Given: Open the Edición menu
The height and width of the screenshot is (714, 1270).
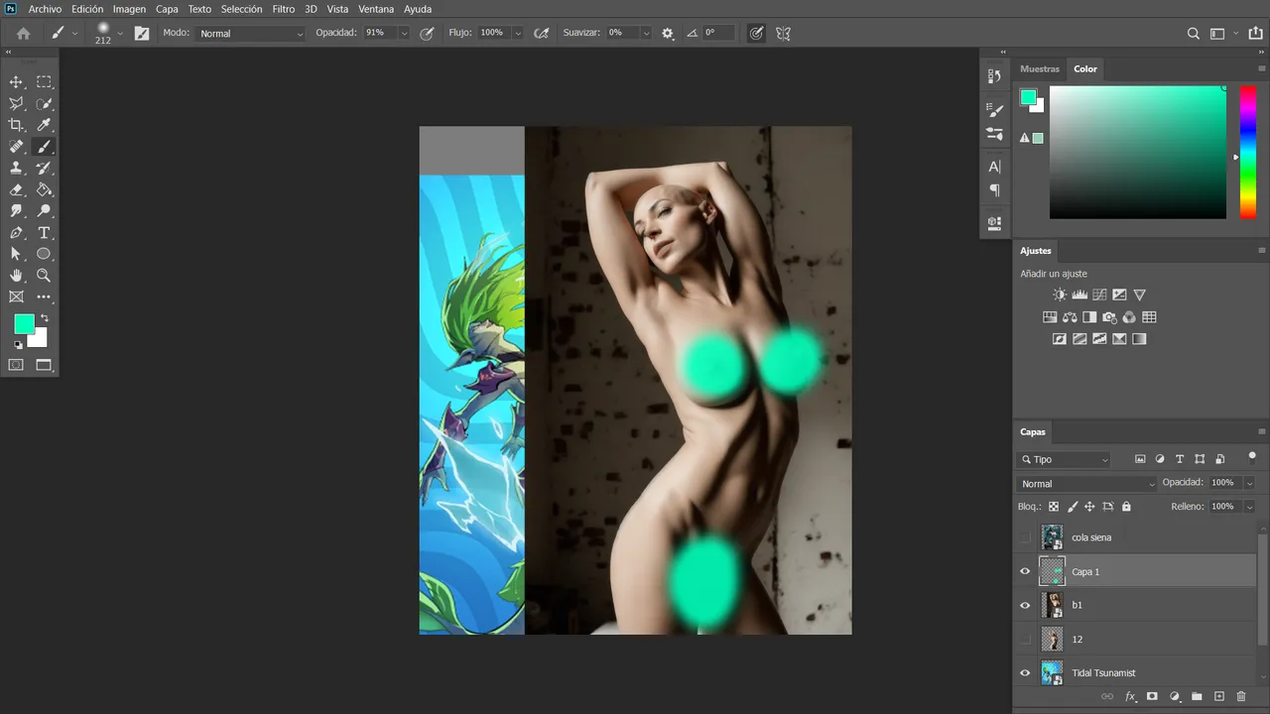Looking at the screenshot, I should tap(87, 9).
